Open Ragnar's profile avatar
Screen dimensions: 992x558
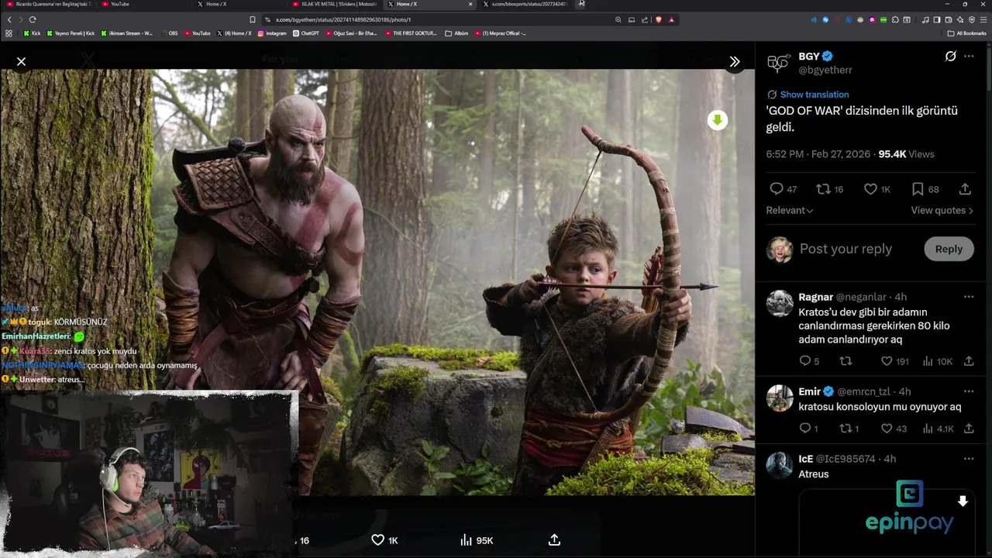point(780,303)
